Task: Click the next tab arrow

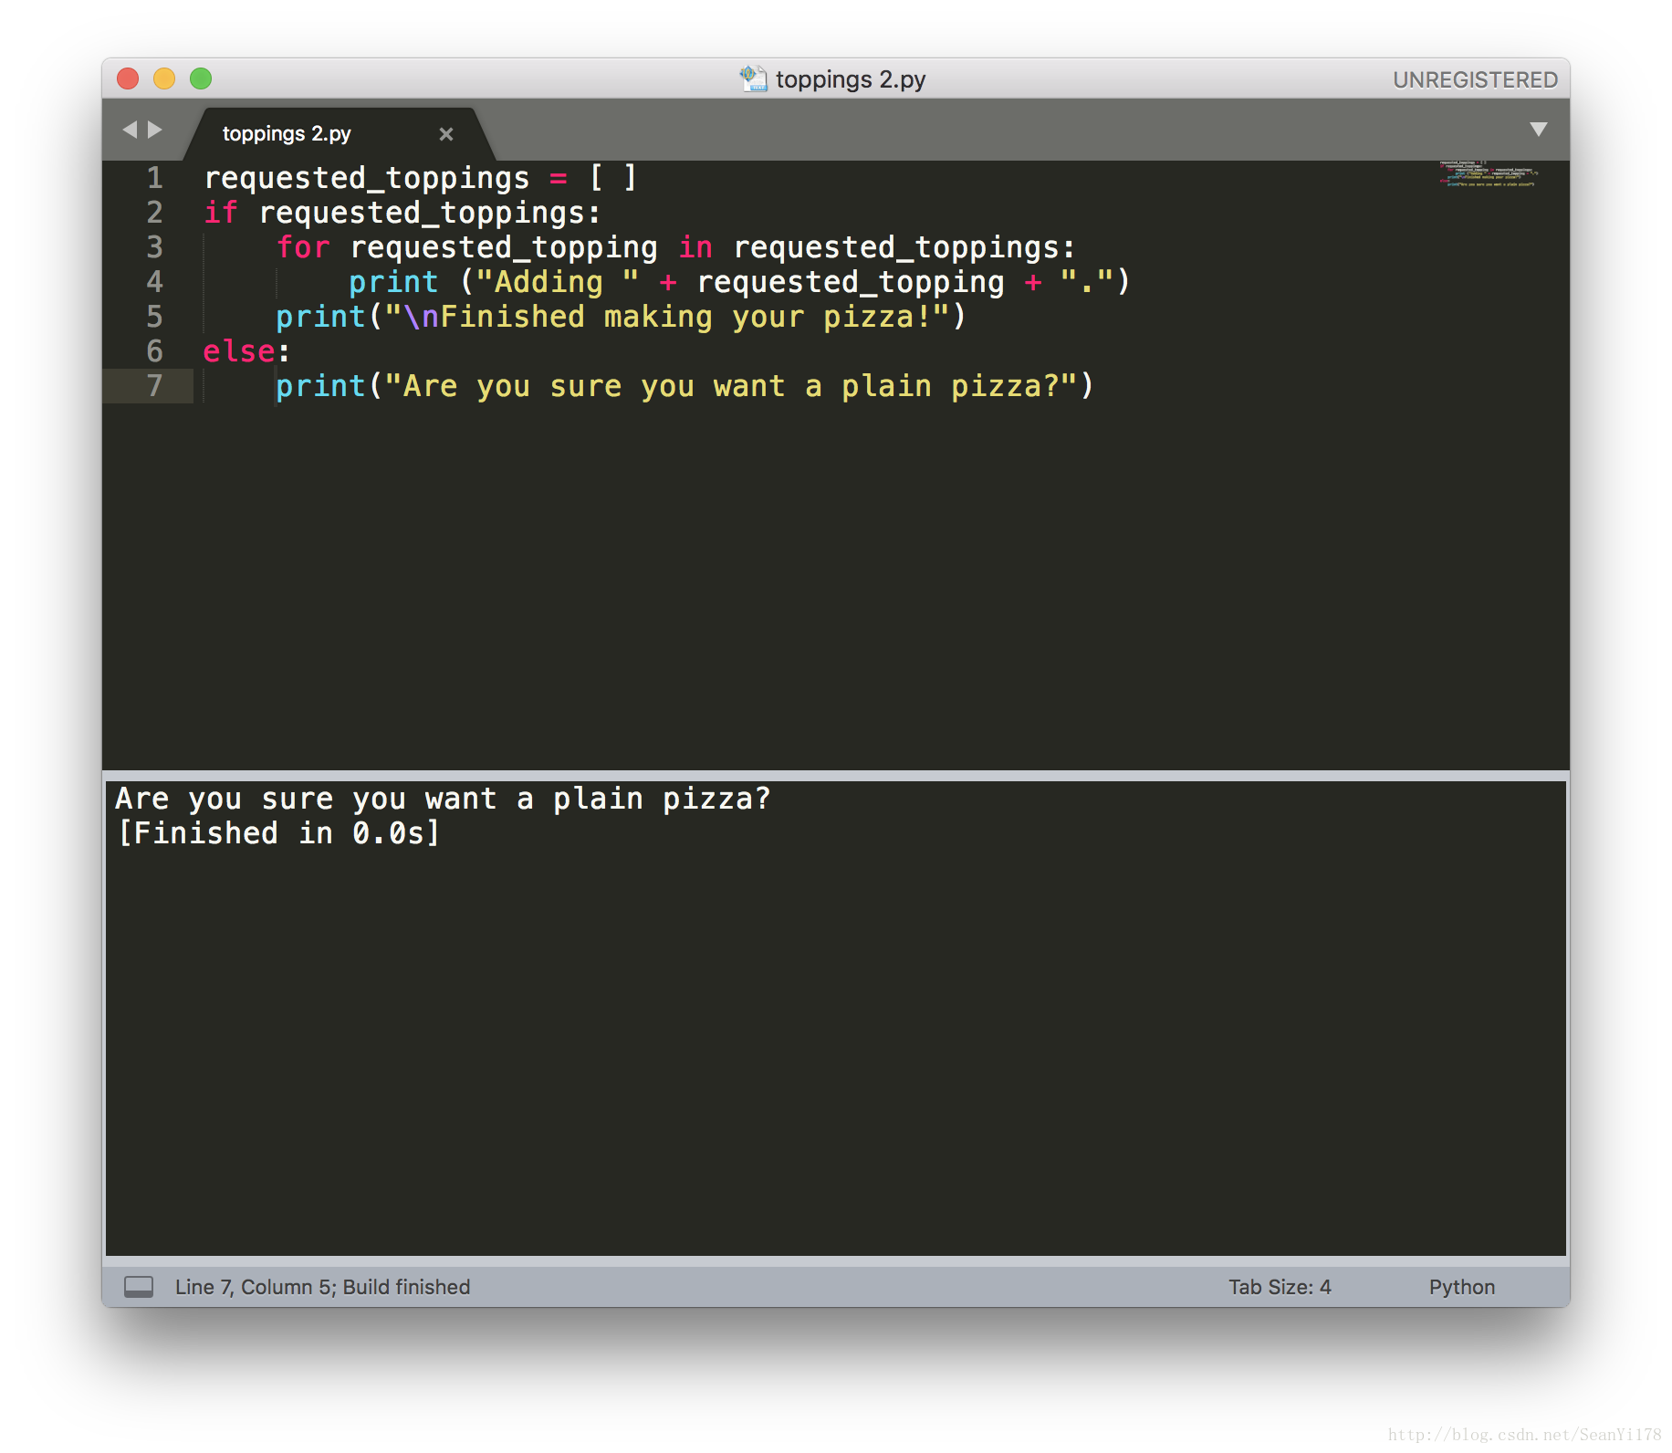Action: coord(155,130)
